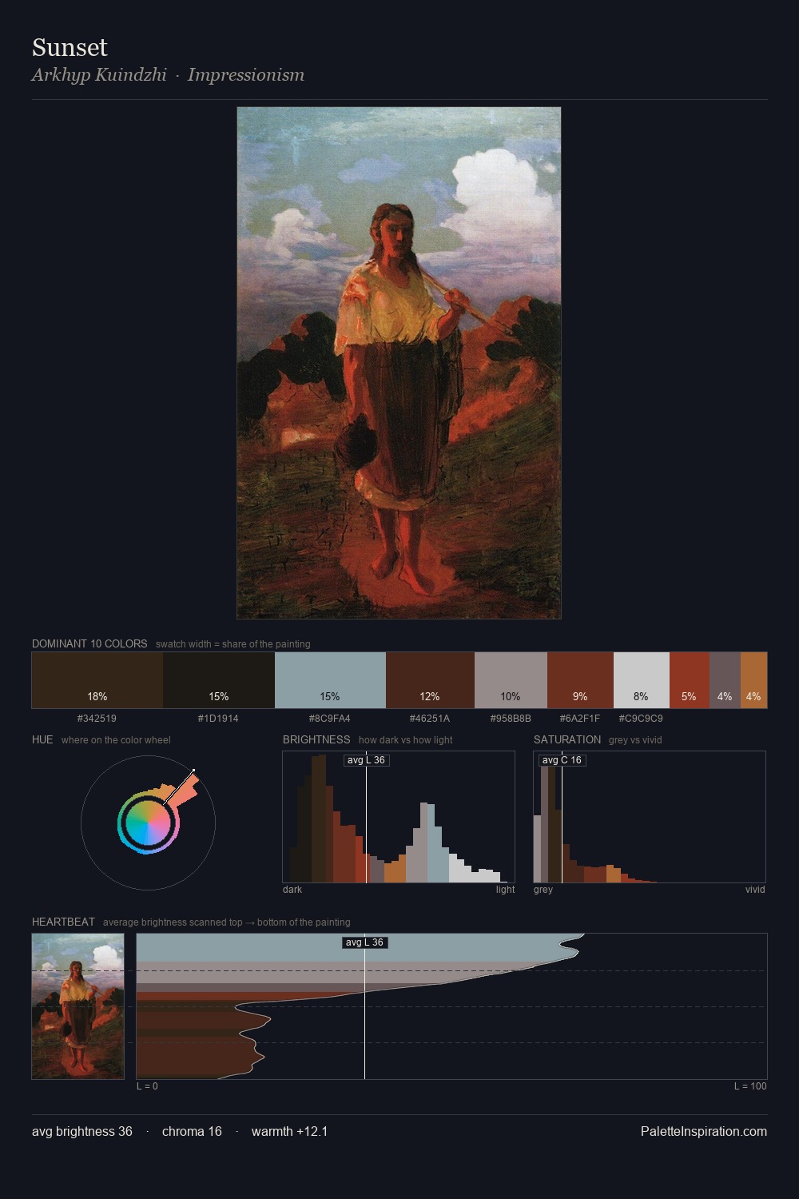
Task: Click the 'L = 0' axis label
Action: pyautogui.click(x=147, y=1086)
